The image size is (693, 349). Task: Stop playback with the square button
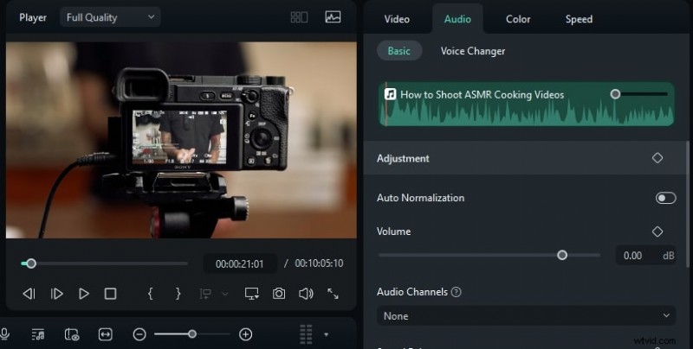[111, 294]
